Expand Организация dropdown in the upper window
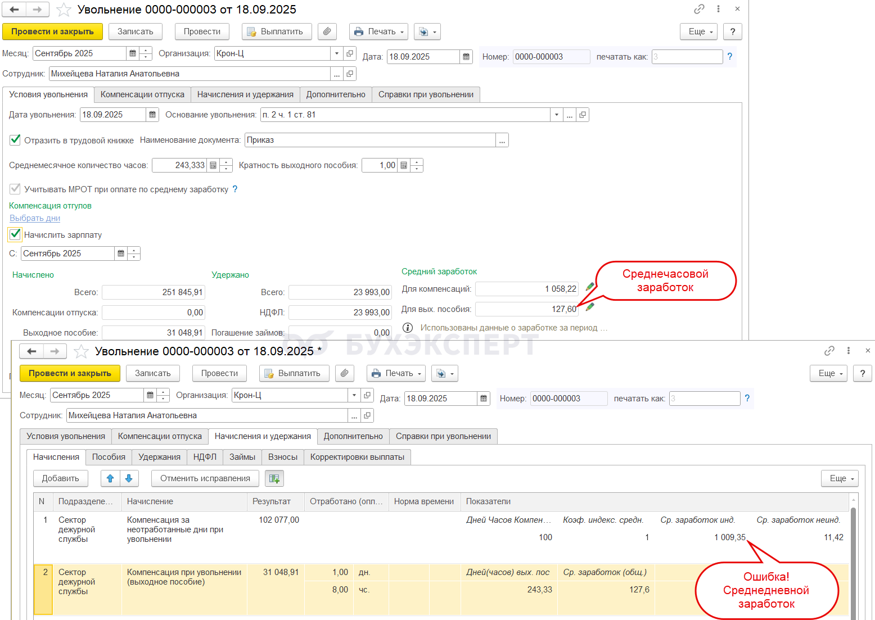The image size is (875, 620). (337, 53)
